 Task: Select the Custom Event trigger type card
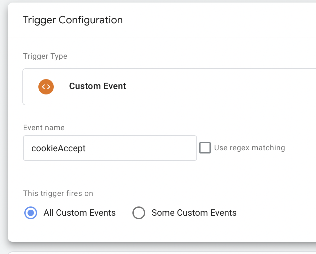(x=169, y=87)
